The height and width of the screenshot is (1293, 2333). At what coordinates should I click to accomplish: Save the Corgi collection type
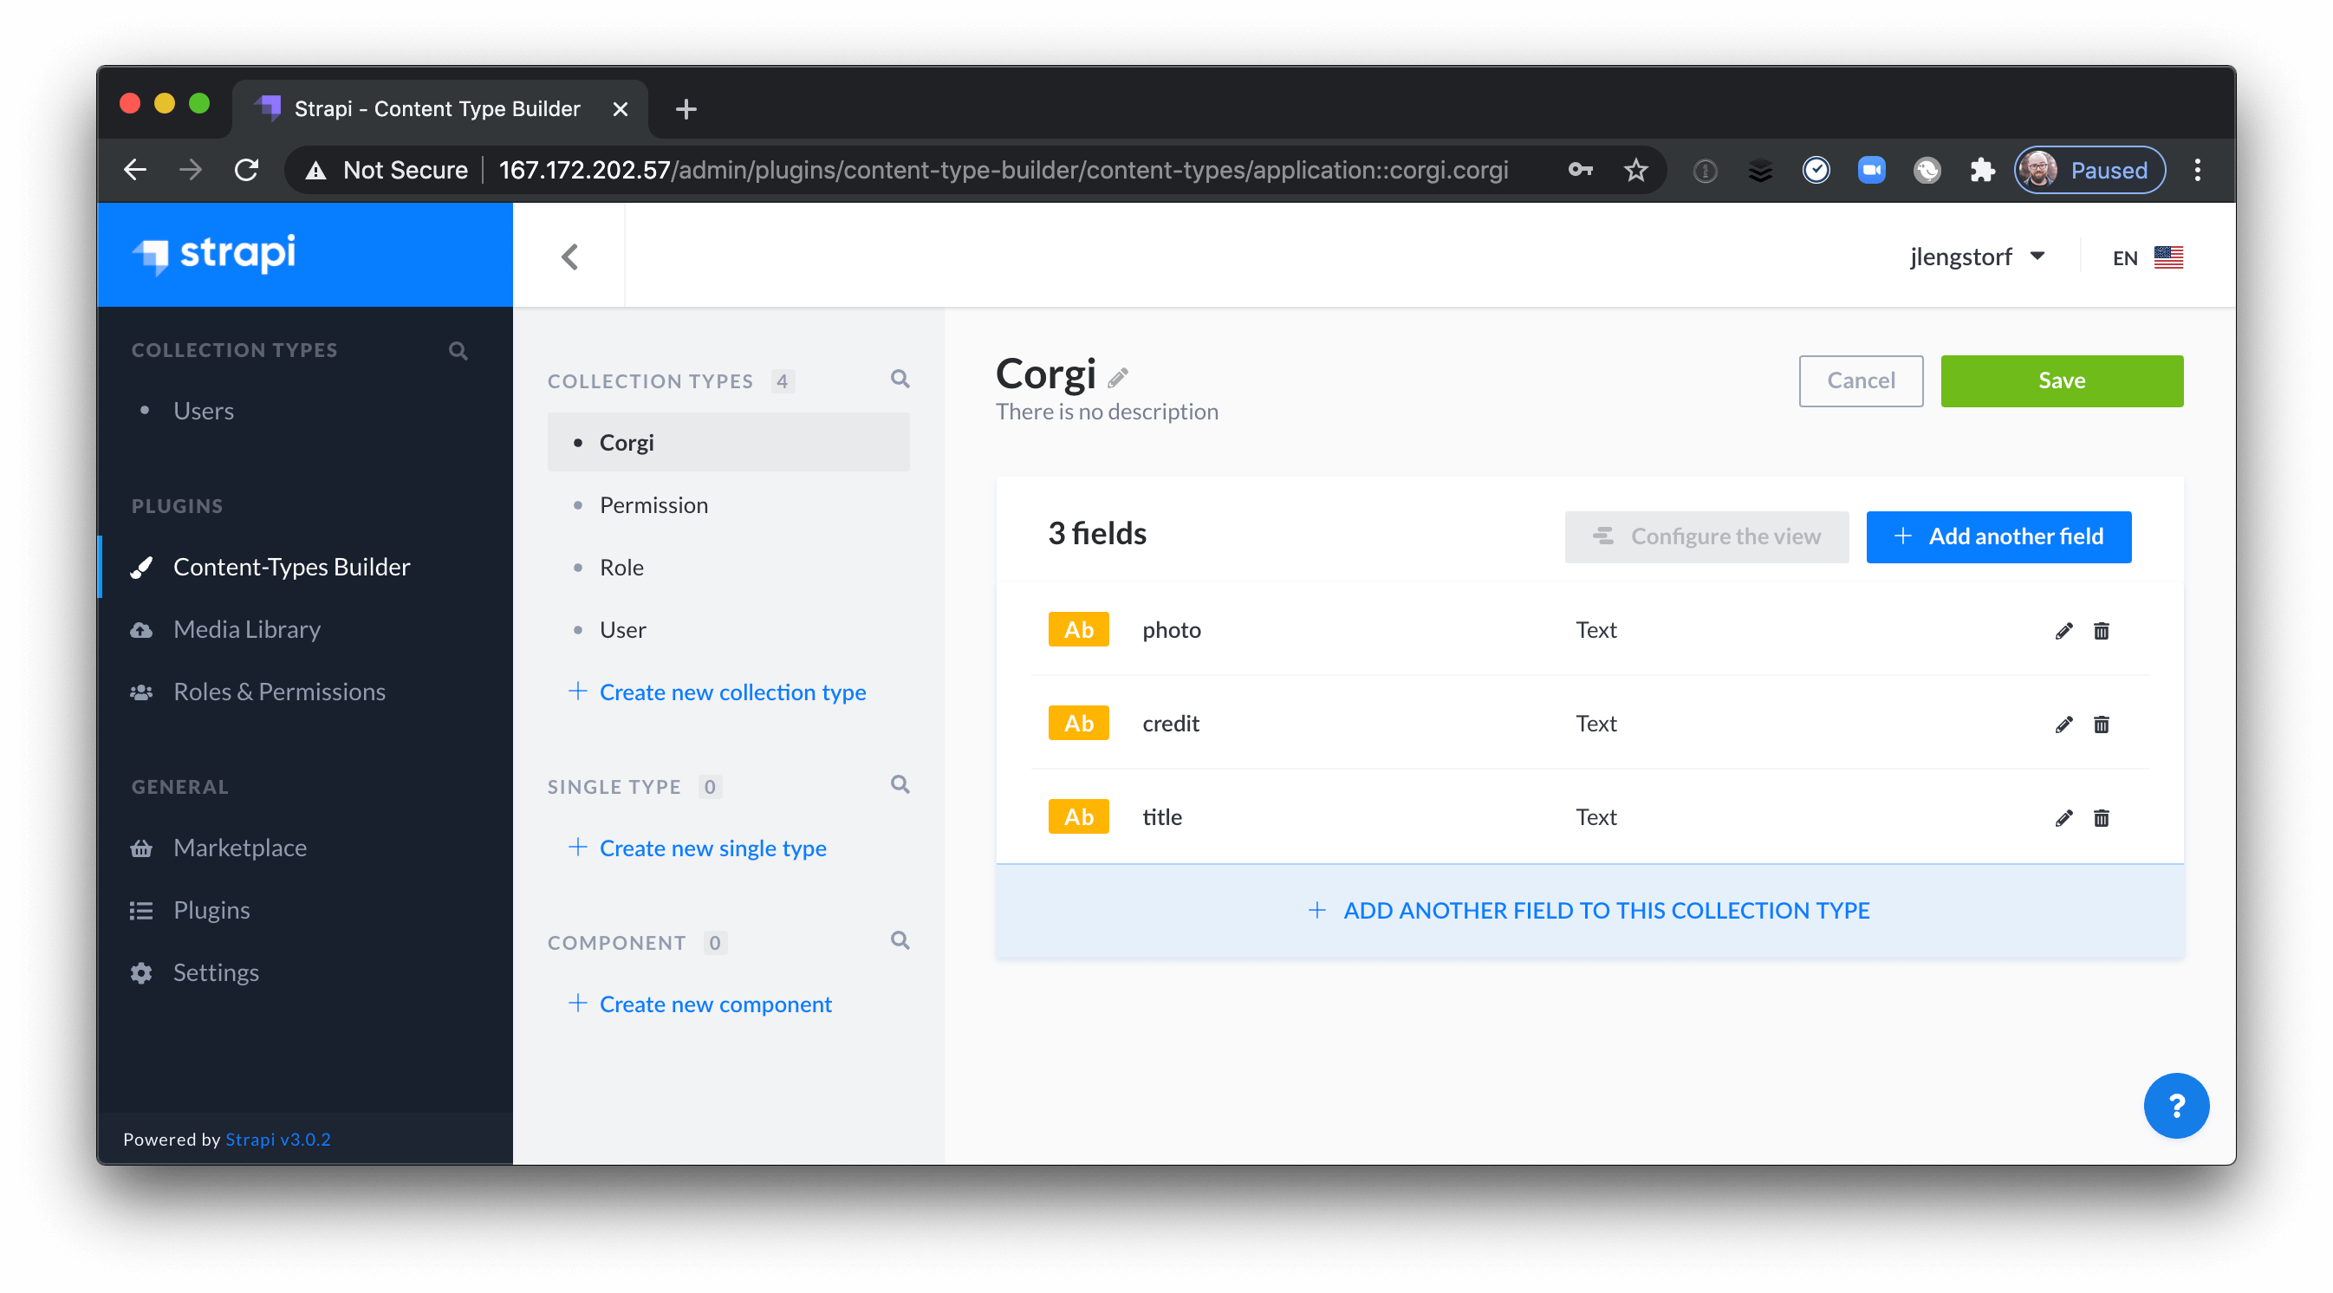(2061, 380)
